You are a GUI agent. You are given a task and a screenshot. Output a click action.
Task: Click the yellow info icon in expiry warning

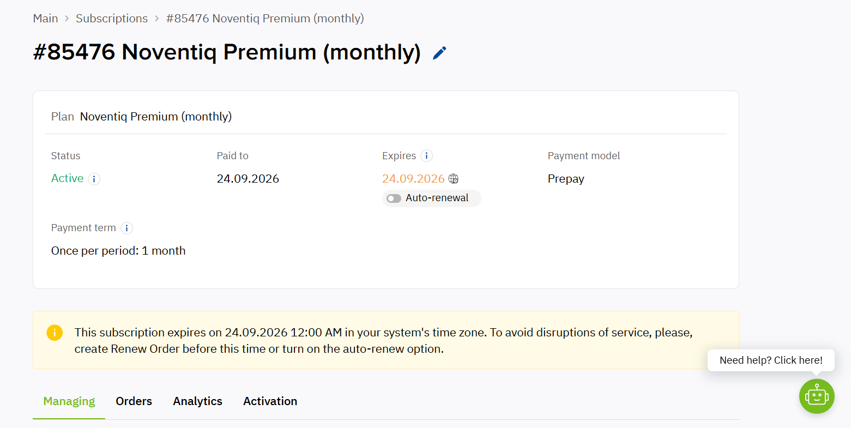[x=55, y=333]
